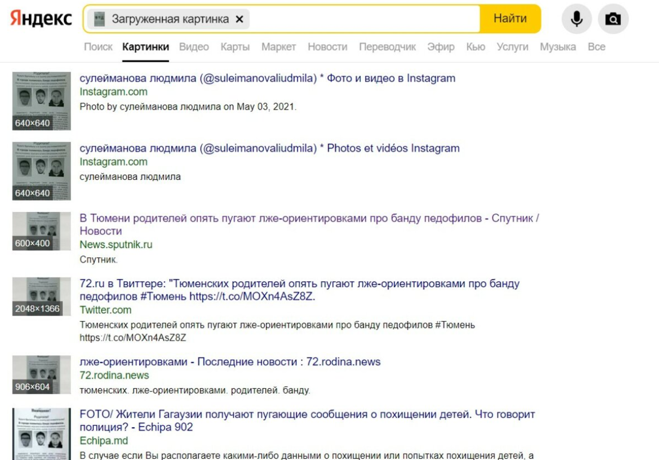Viewport: 659px width, 460px height.
Task: Click text 'Photo by сулейманова людмила on May 03, 2021.'
Action: (188, 107)
